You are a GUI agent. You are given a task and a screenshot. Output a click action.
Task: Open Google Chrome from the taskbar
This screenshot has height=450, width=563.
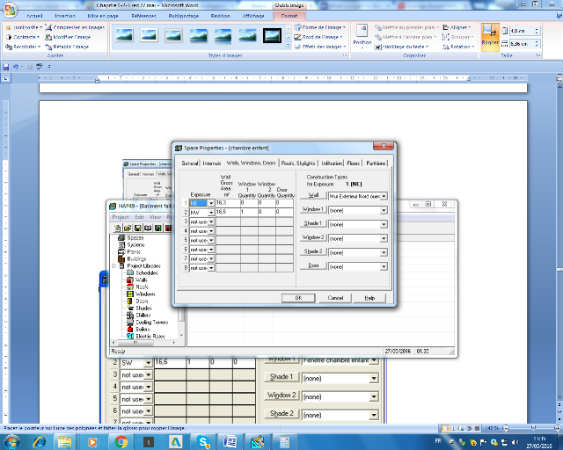[121, 441]
